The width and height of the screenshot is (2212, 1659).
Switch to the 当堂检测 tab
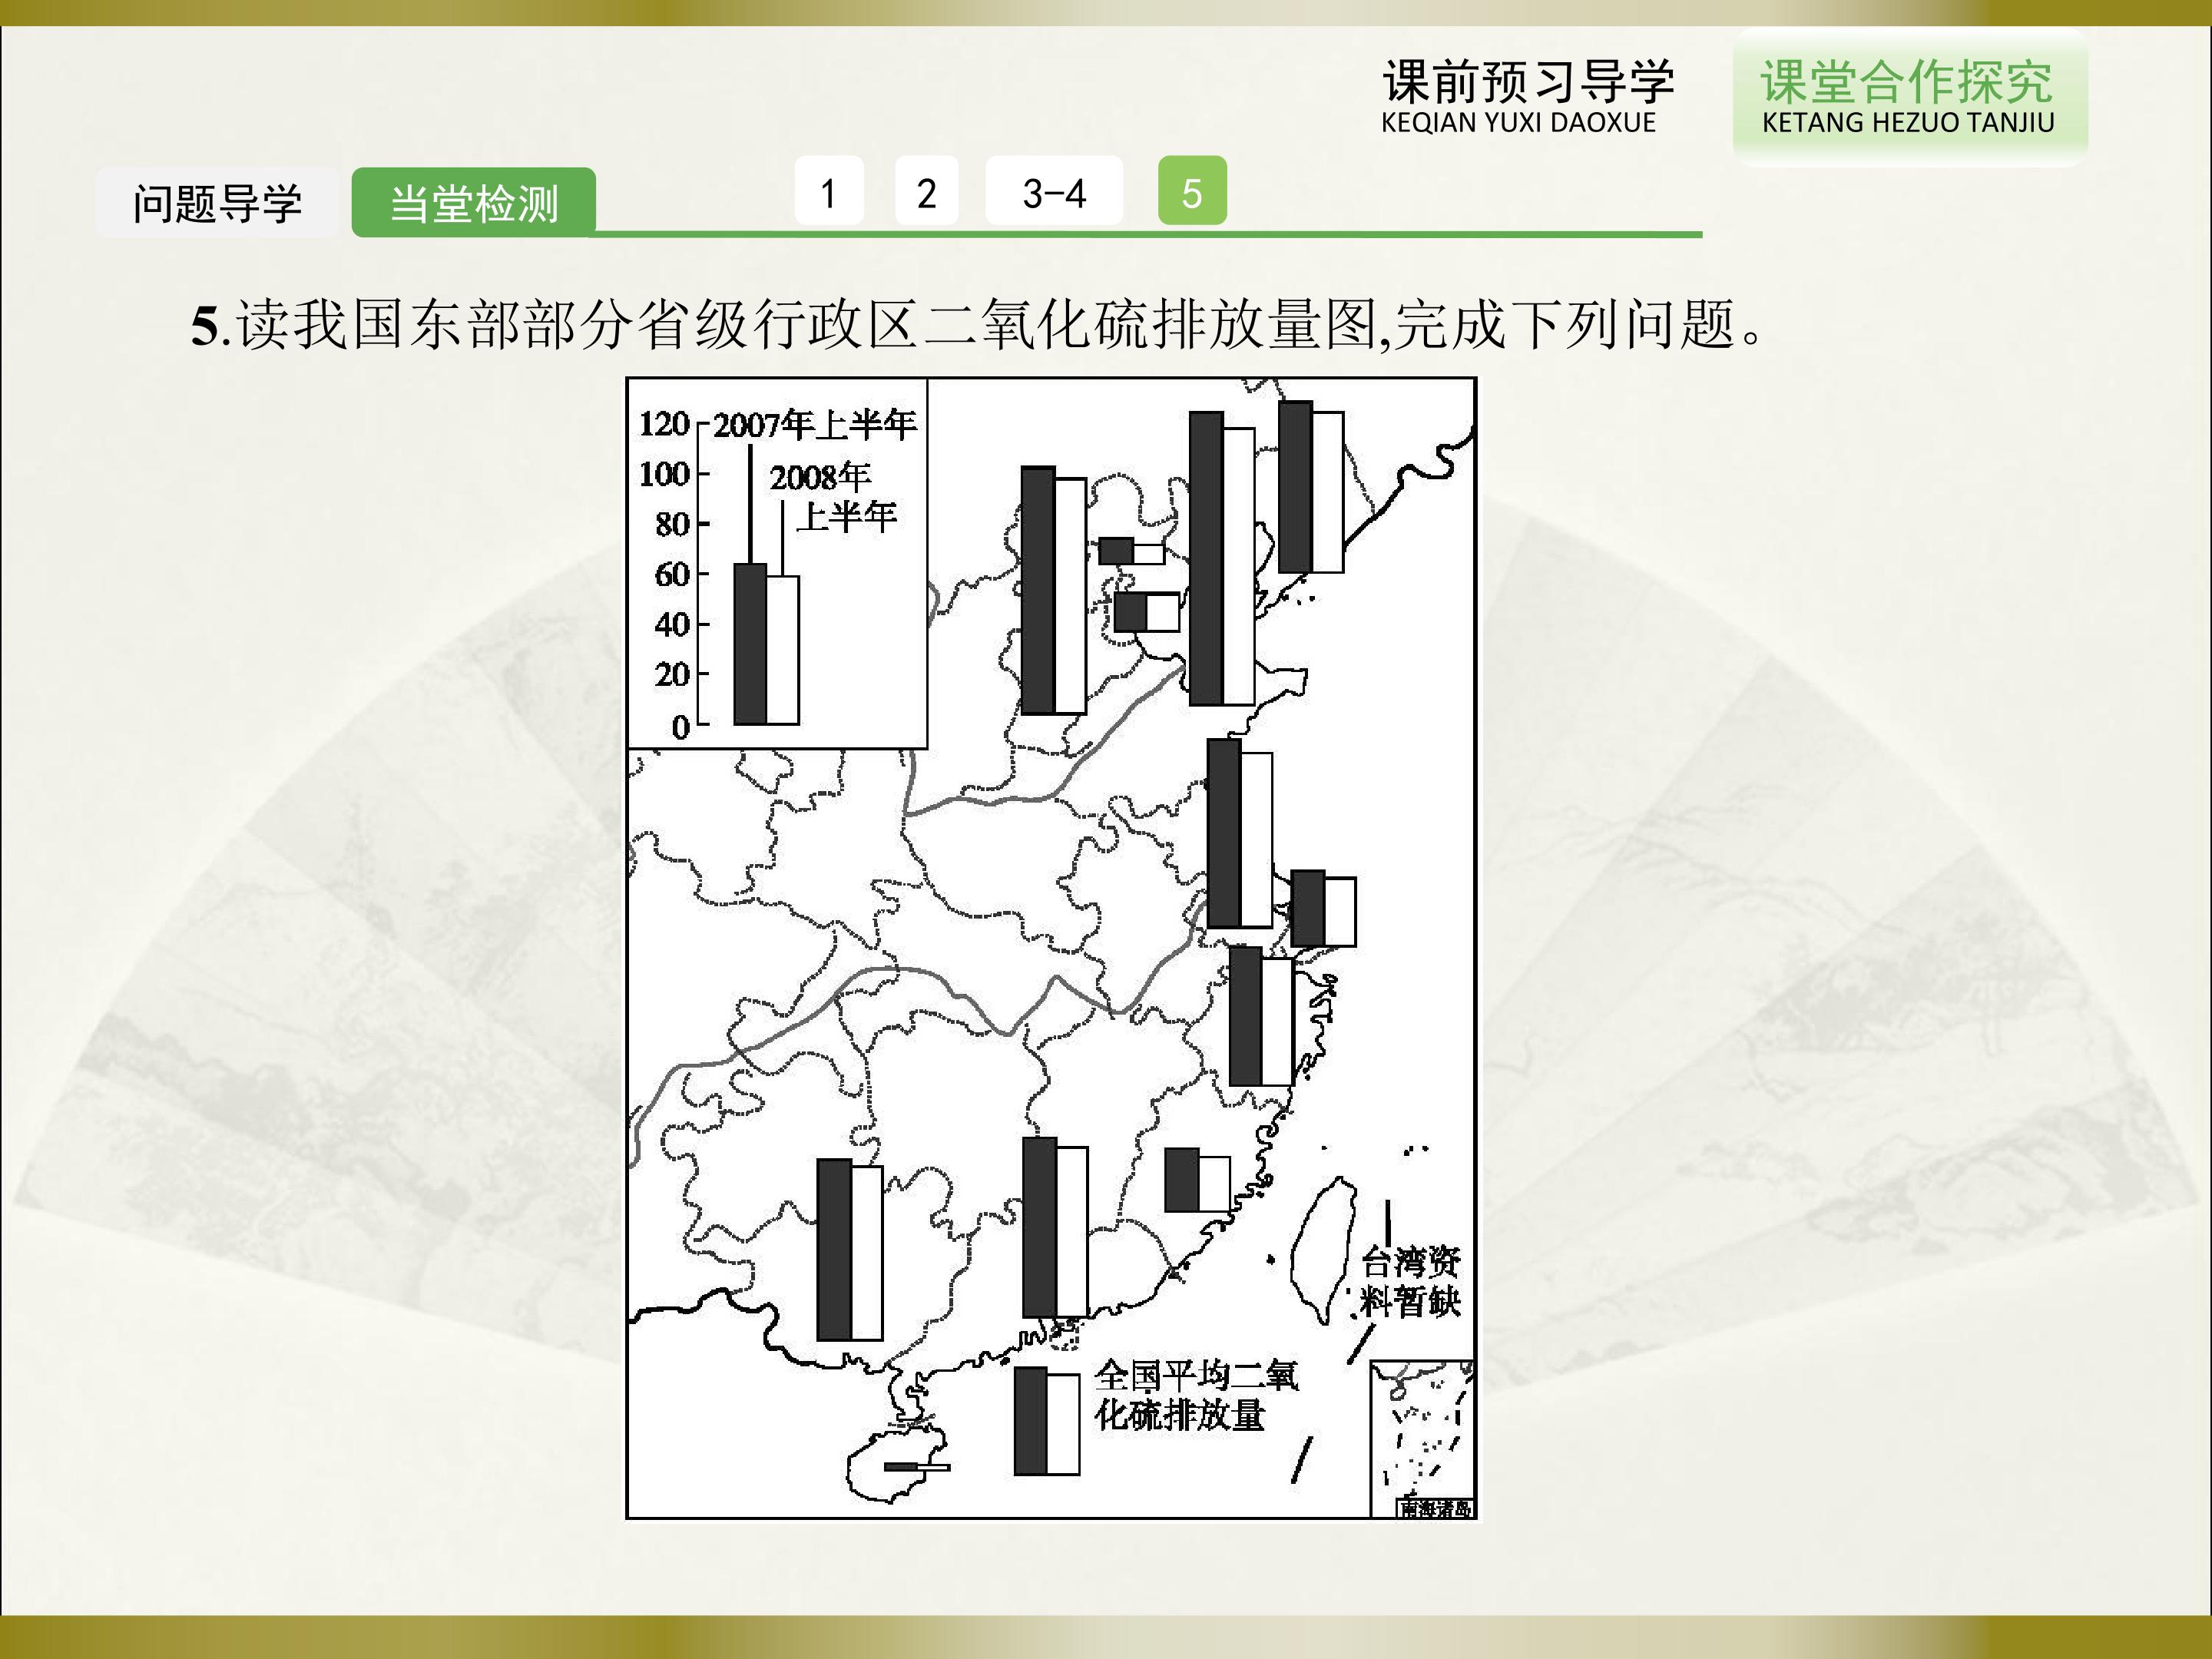tap(474, 203)
